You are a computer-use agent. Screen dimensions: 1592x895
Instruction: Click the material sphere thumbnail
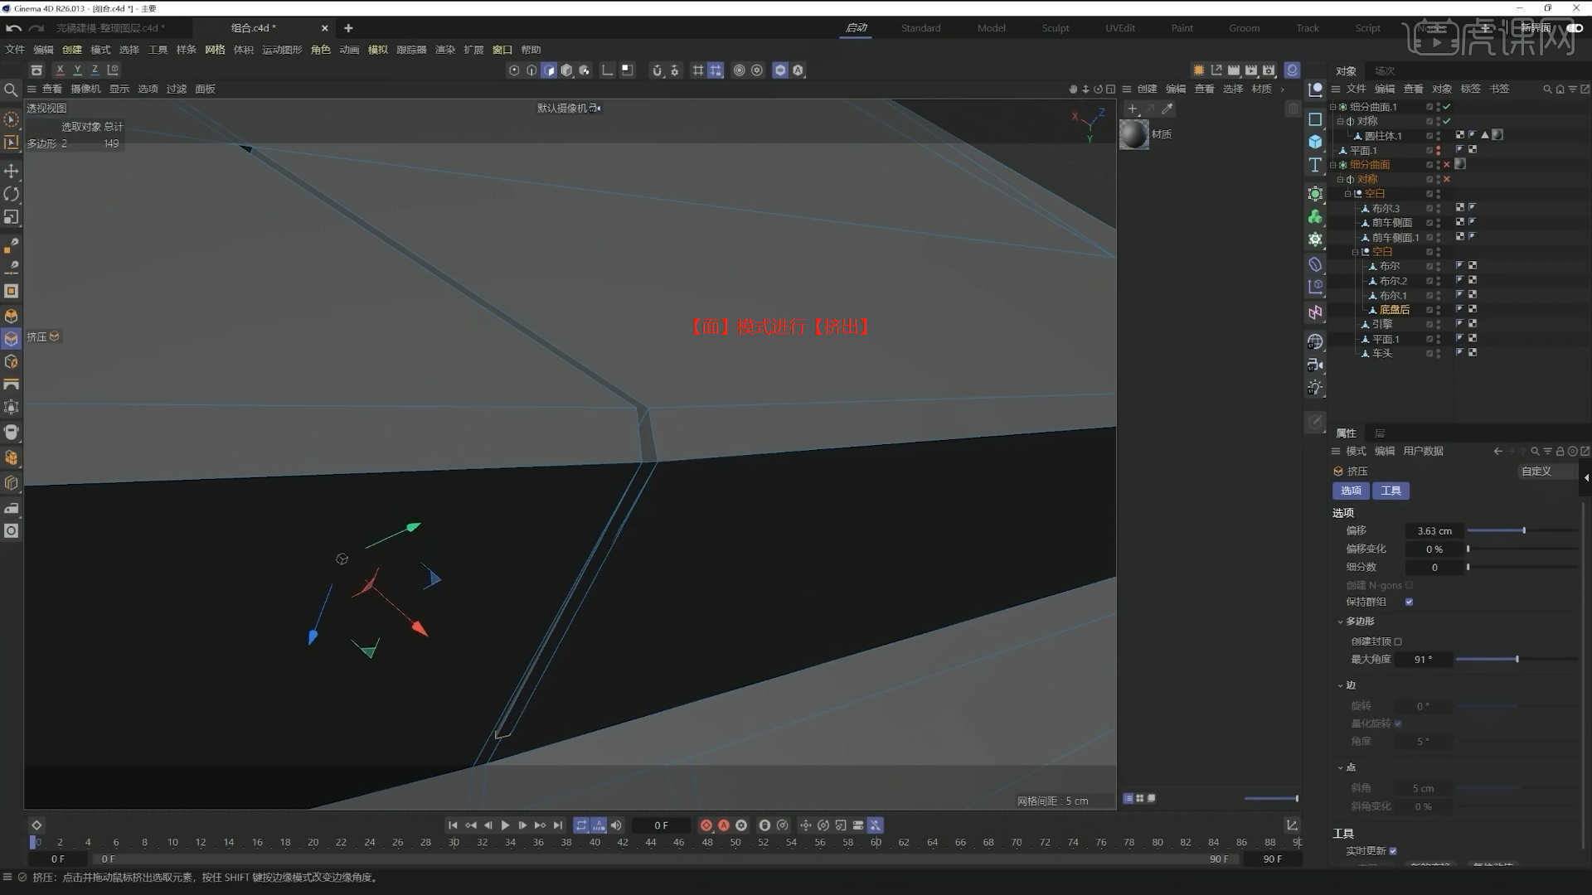click(1134, 134)
